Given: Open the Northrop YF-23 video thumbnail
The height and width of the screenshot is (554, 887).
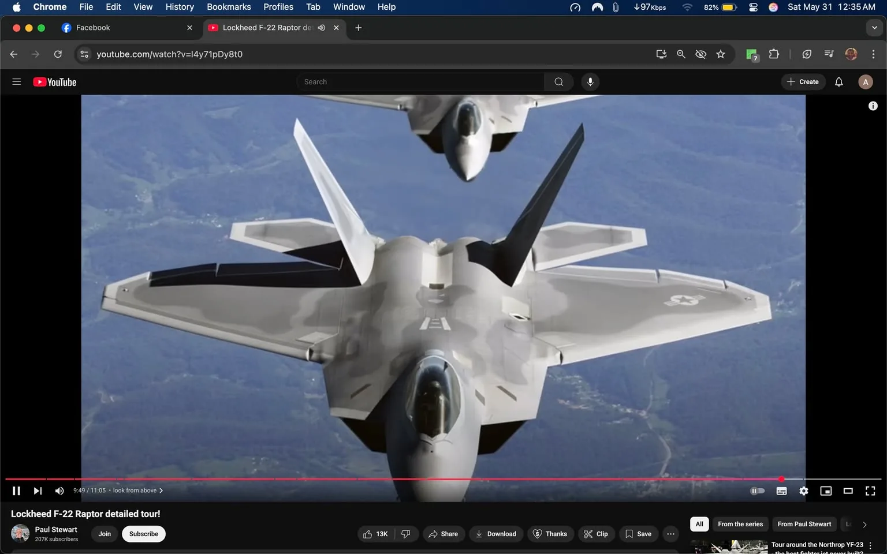Looking at the screenshot, I should click(728, 546).
